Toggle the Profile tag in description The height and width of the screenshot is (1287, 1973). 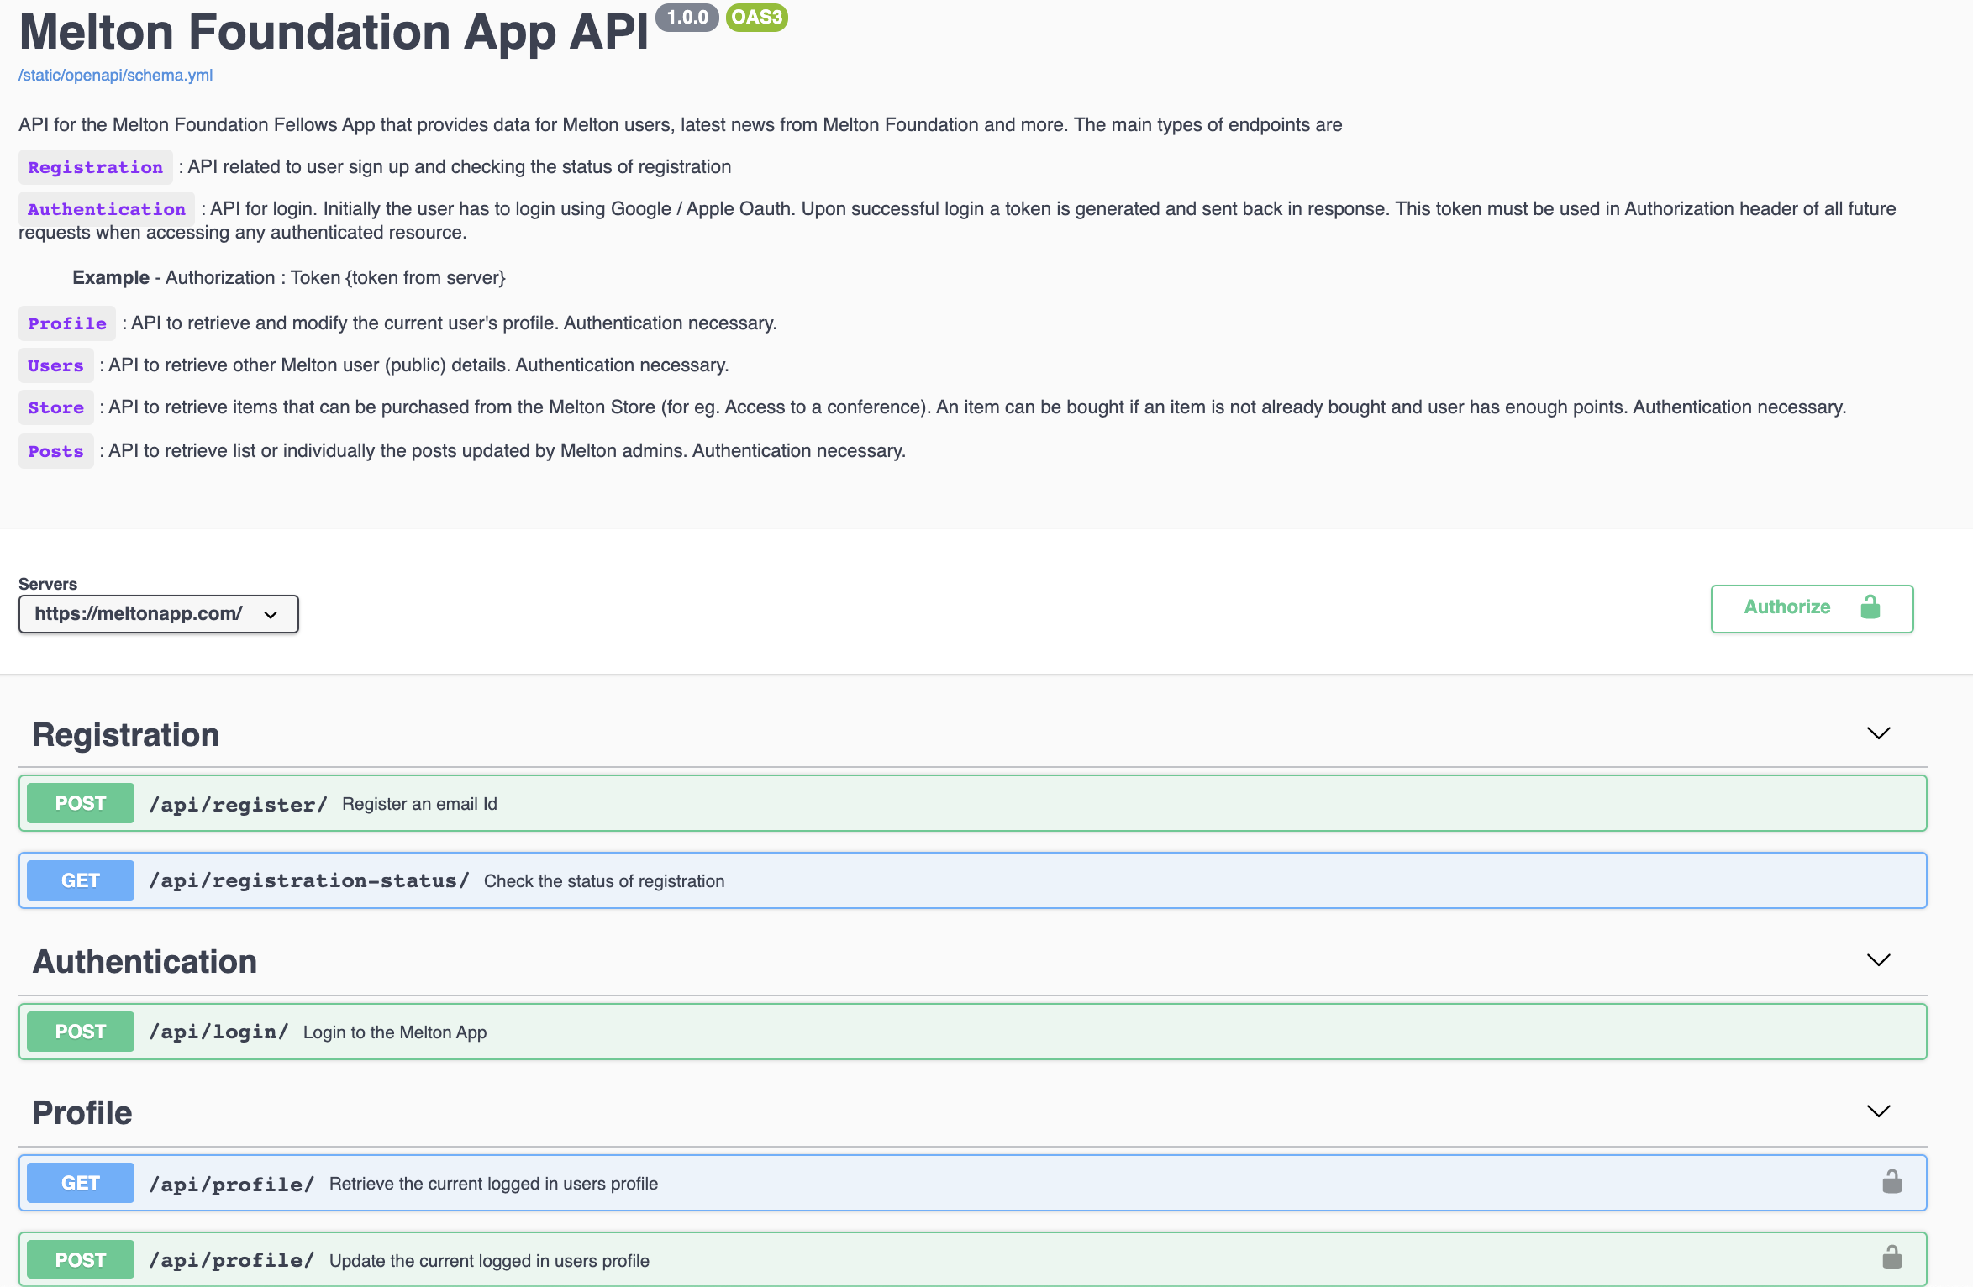tap(66, 322)
